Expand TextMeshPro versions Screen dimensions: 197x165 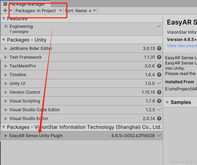coord(6,66)
